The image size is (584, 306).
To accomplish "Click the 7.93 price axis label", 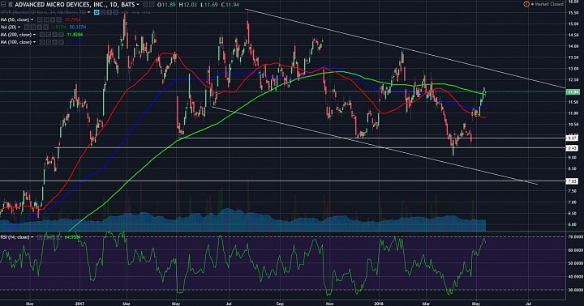I will pyautogui.click(x=572, y=181).
